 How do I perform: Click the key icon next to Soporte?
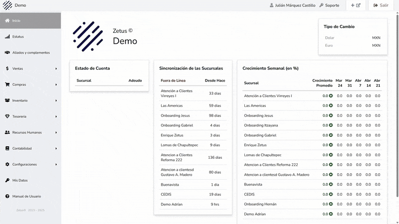pos(321,5)
